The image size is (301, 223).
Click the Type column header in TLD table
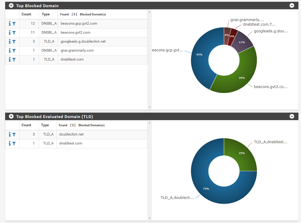[x=45, y=125]
